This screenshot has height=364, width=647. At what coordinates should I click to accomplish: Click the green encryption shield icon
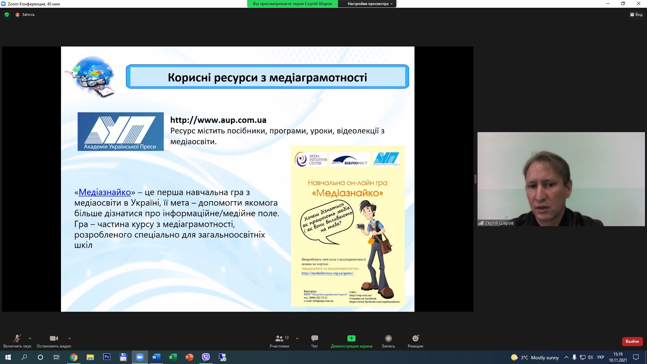point(7,14)
